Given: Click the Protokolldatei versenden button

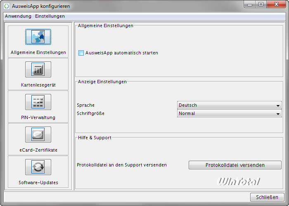Looking at the screenshot, I should point(235,165).
